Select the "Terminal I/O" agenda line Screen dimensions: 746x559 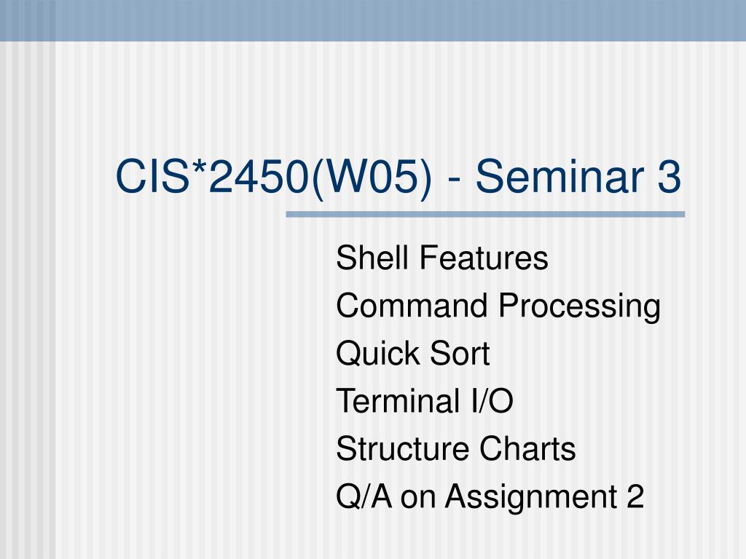(425, 401)
